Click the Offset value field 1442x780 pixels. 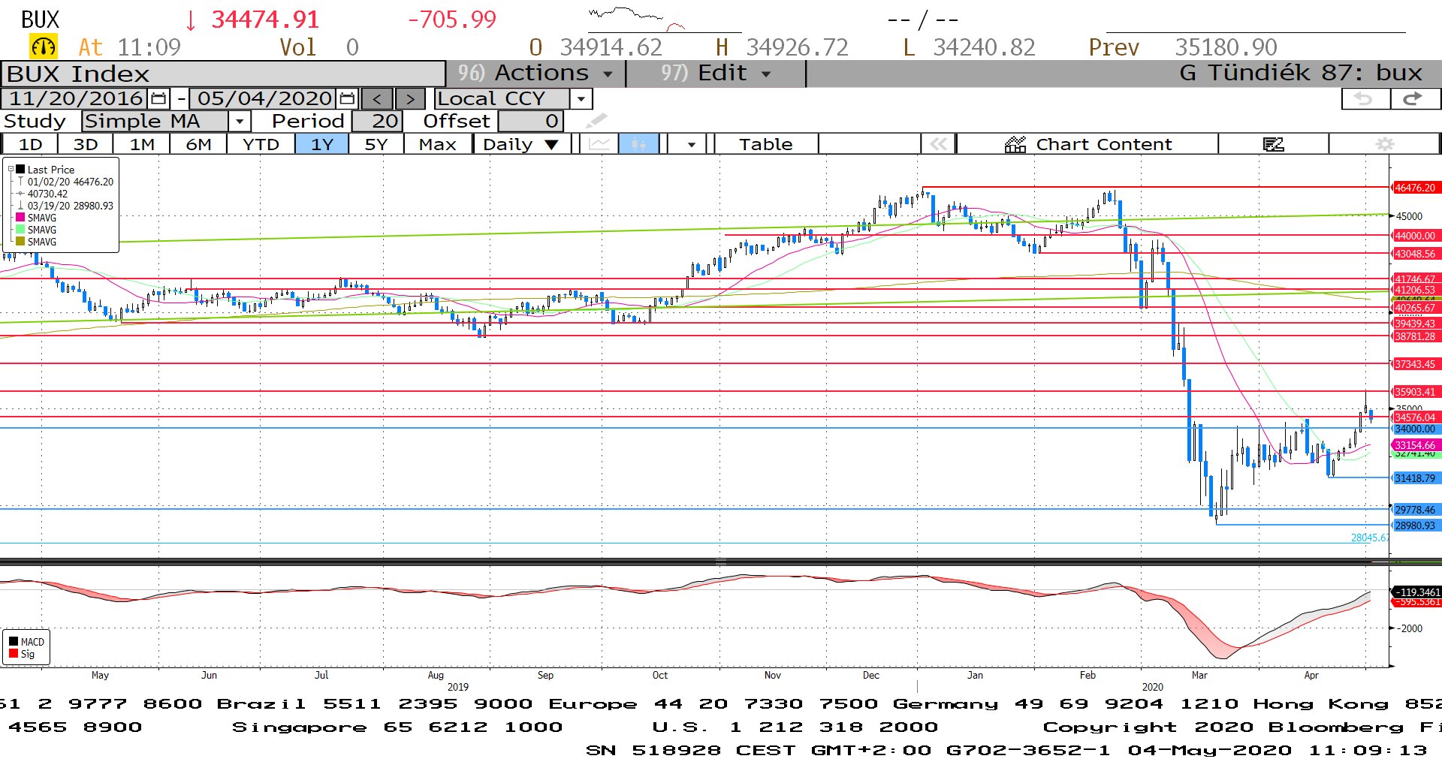point(530,121)
